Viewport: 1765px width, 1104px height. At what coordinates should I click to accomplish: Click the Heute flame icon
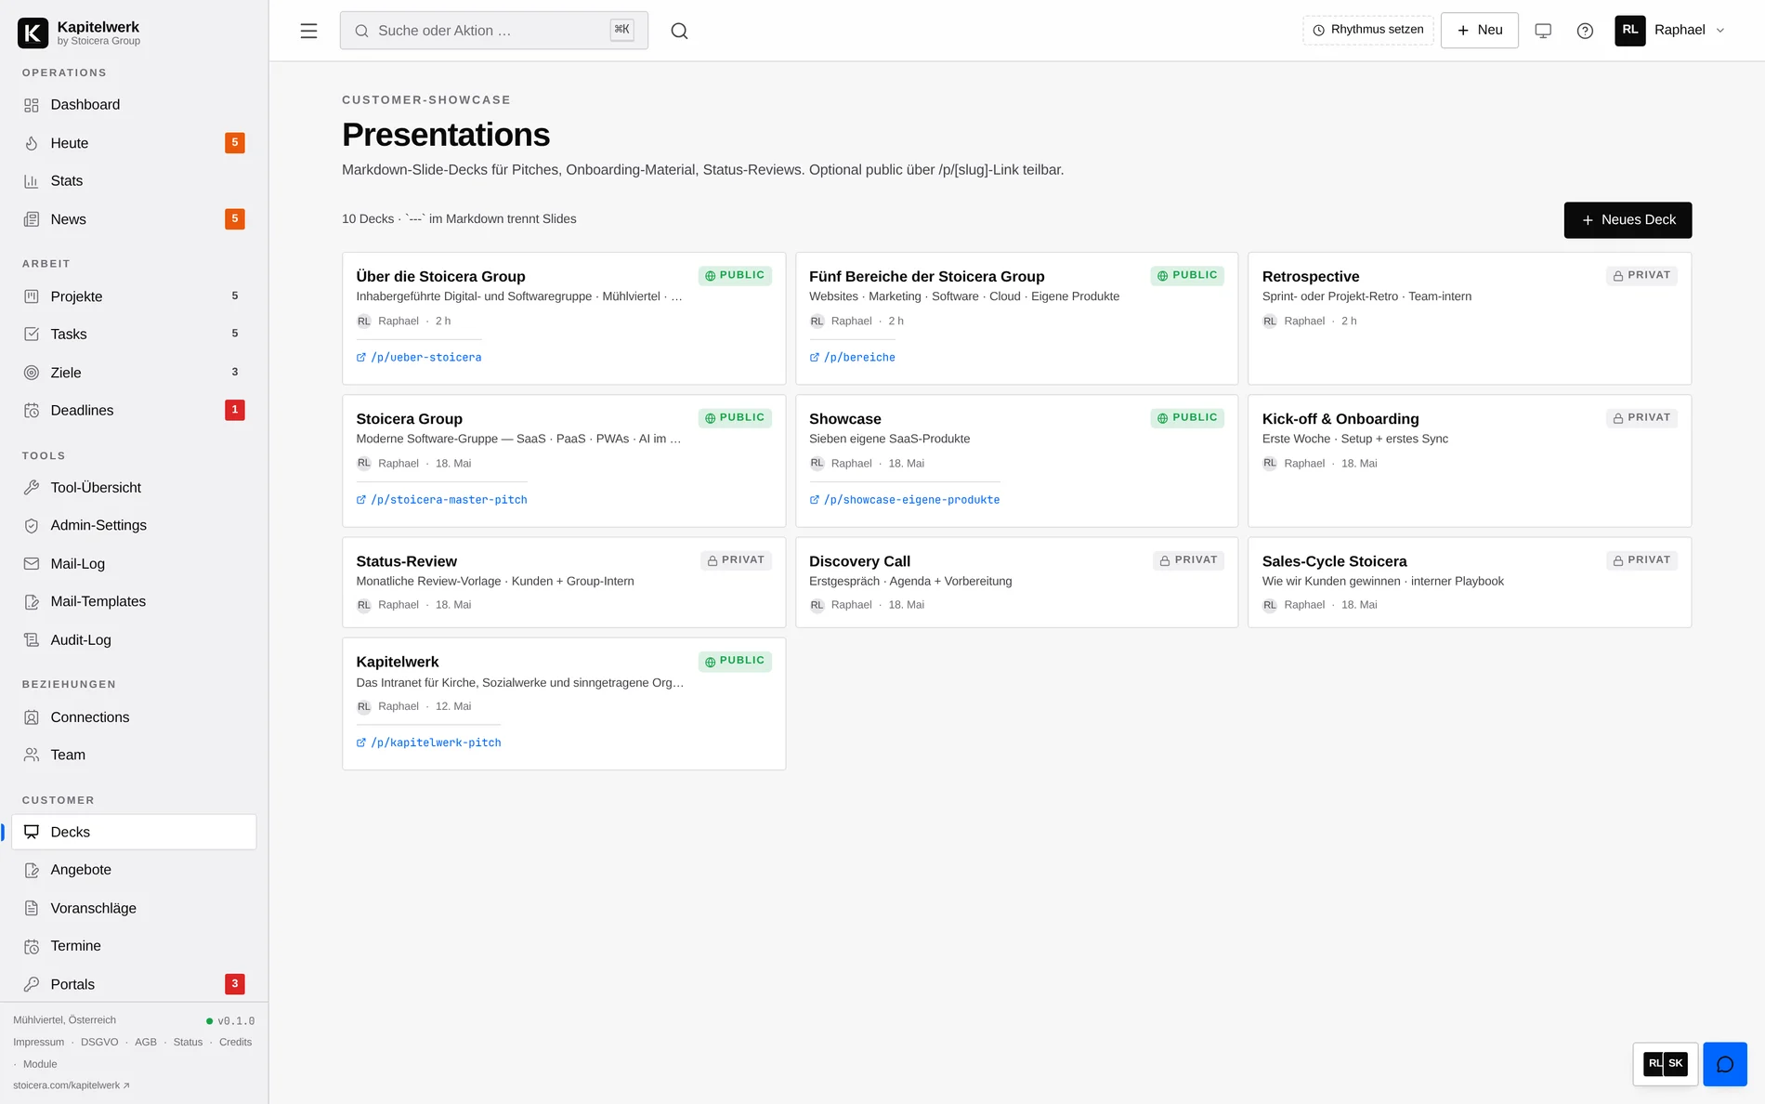32,143
